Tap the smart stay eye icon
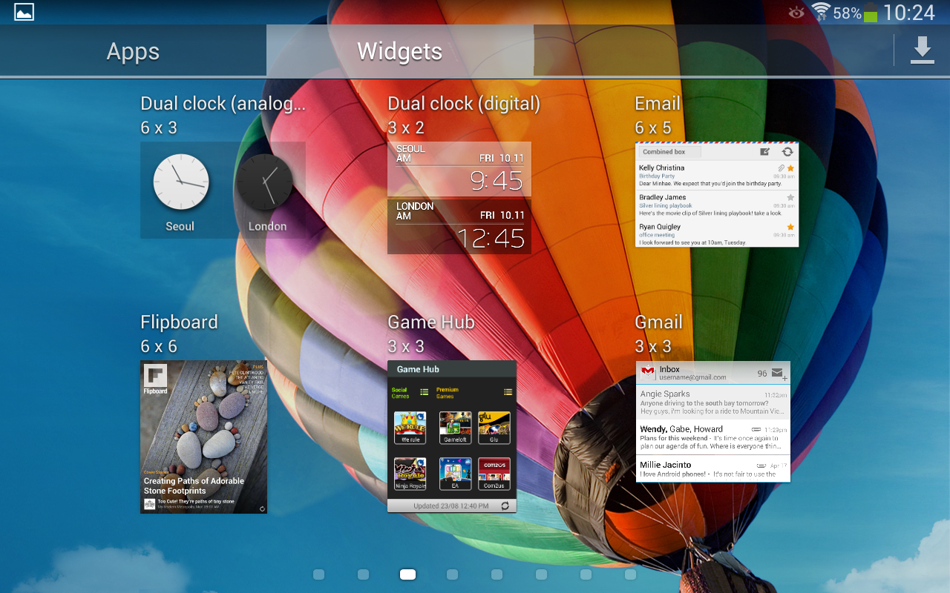The image size is (950, 593). click(796, 13)
